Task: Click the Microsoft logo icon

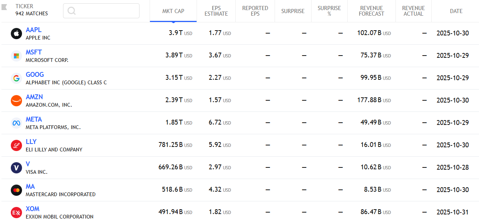Action: tap(16, 56)
